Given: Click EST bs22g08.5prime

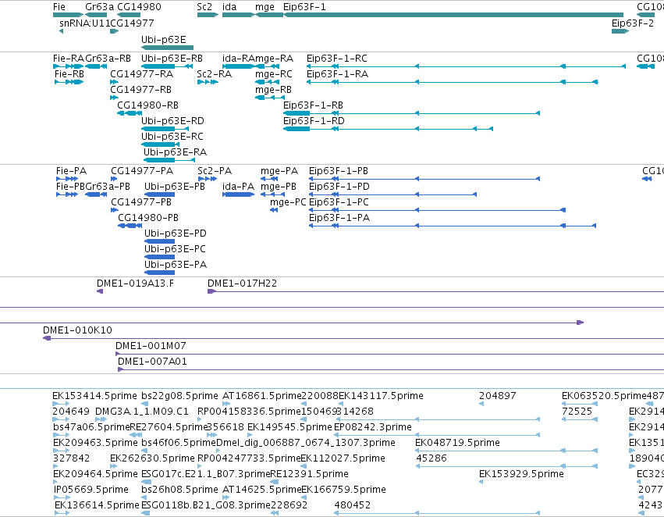Looking at the screenshot, I should coord(179,396).
